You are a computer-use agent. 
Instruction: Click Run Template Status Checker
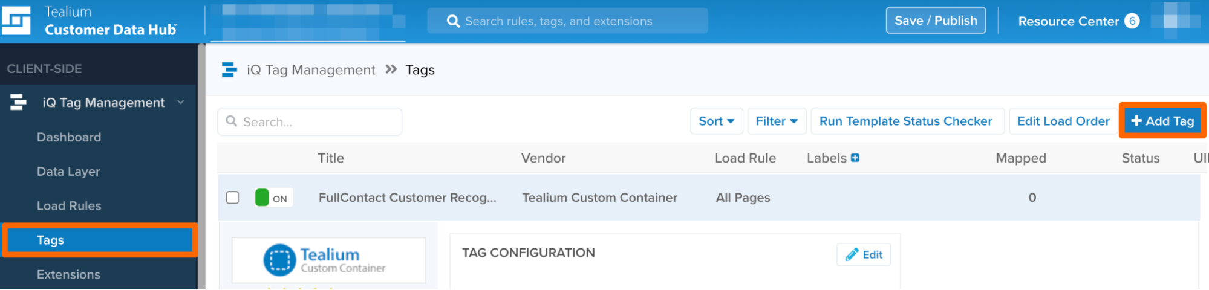coord(907,121)
